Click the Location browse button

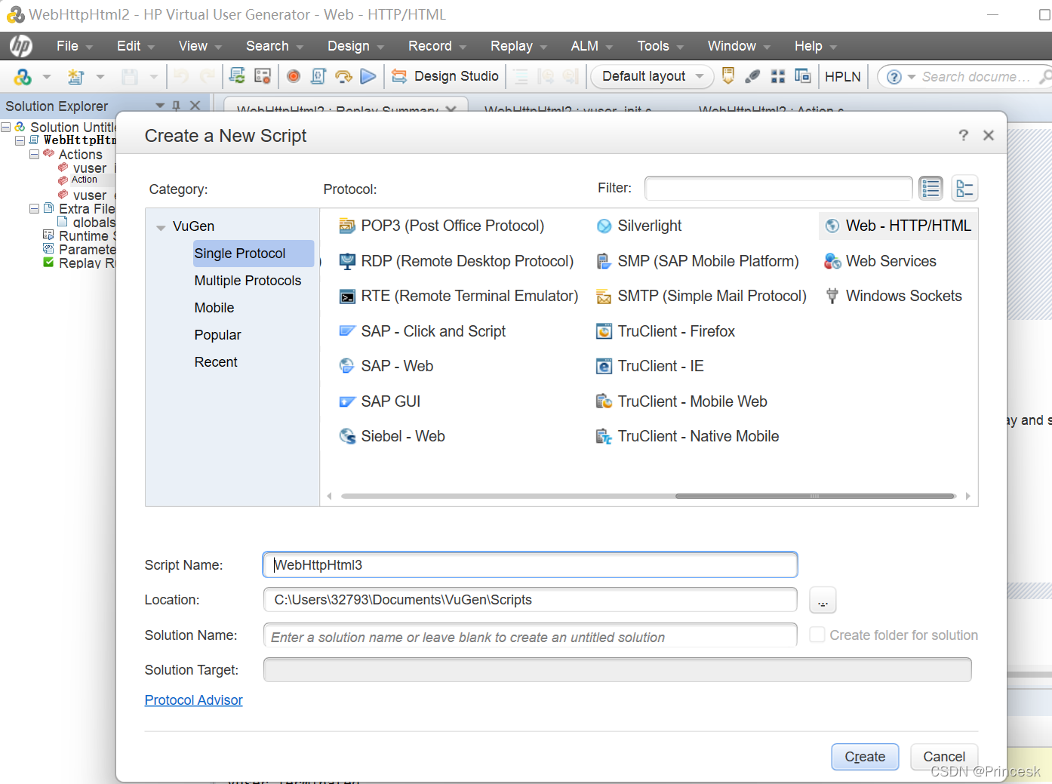tap(823, 601)
